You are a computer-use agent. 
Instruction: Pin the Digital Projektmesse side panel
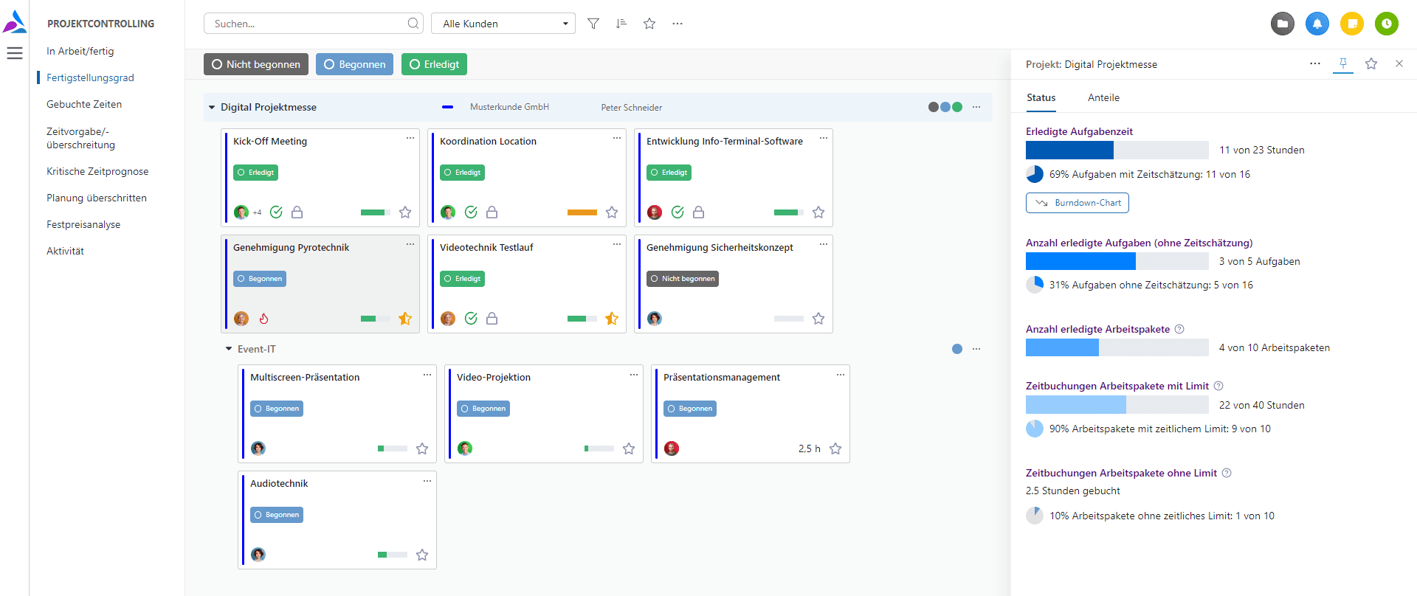click(x=1342, y=64)
